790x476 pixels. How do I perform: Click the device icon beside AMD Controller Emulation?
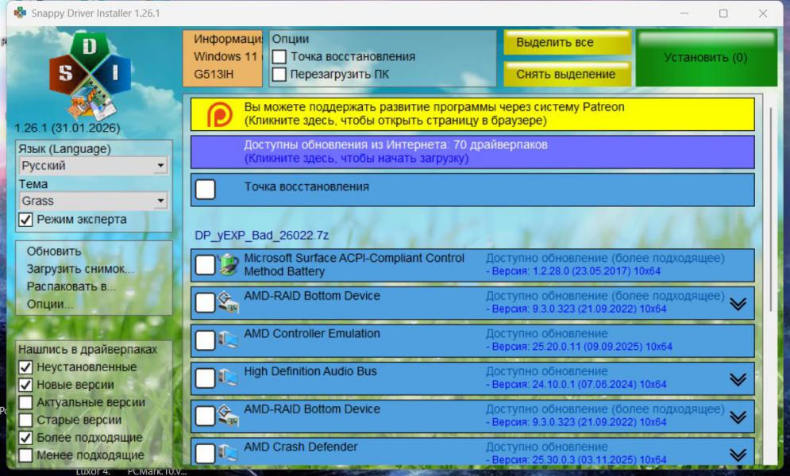pos(229,340)
